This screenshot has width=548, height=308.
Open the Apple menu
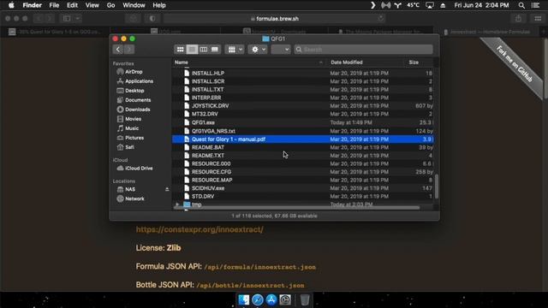[11, 5]
